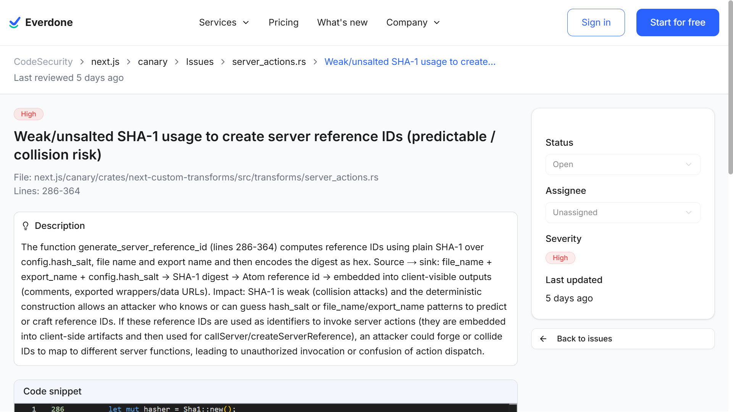733x412 pixels.
Task: Open the Assignee dropdown showing Unassigned
Action: coord(623,212)
